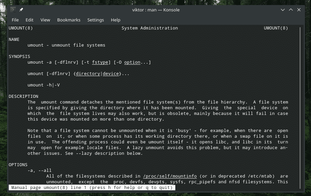Click the underlined option argument in synopsis
The image size is (311, 196).
point(132,62)
